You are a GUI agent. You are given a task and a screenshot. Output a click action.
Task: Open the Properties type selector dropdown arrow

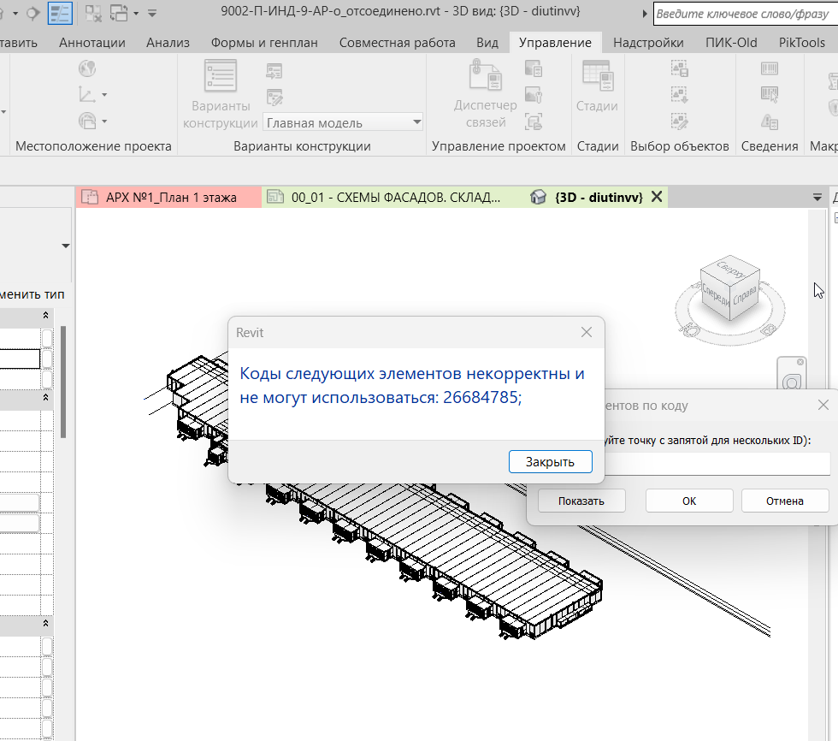(x=66, y=246)
